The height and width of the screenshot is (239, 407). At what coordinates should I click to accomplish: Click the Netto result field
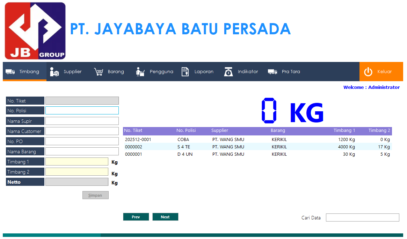(77, 182)
